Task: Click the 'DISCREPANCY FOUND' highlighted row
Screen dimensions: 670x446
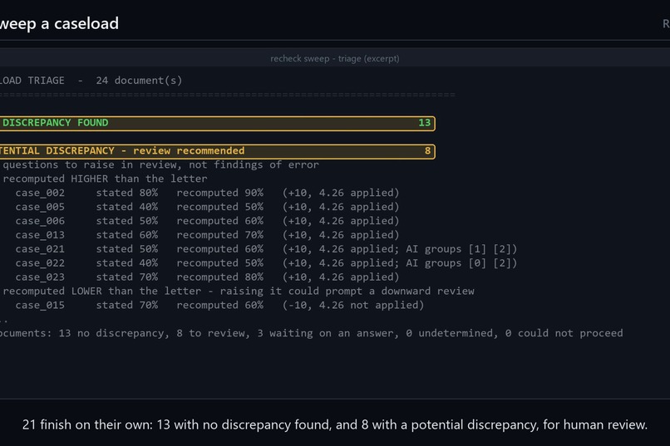Action: point(218,123)
